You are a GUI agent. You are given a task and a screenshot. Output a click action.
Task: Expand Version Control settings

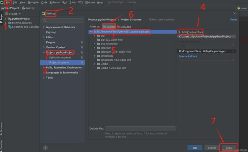point(44,47)
